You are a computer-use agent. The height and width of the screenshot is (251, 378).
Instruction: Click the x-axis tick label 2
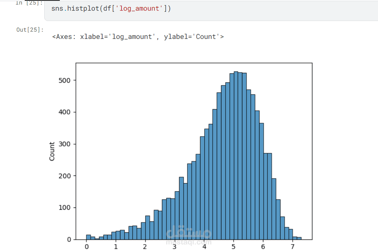pos(145,247)
